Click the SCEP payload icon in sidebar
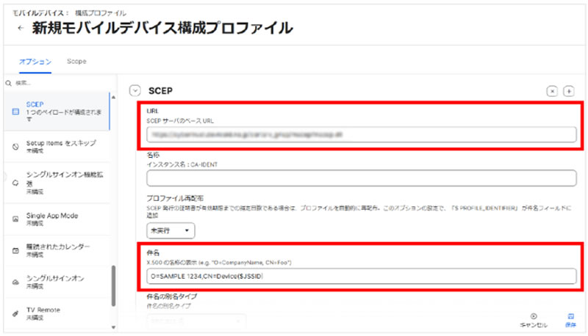The width and height of the screenshot is (588, 336). (15, 110)
